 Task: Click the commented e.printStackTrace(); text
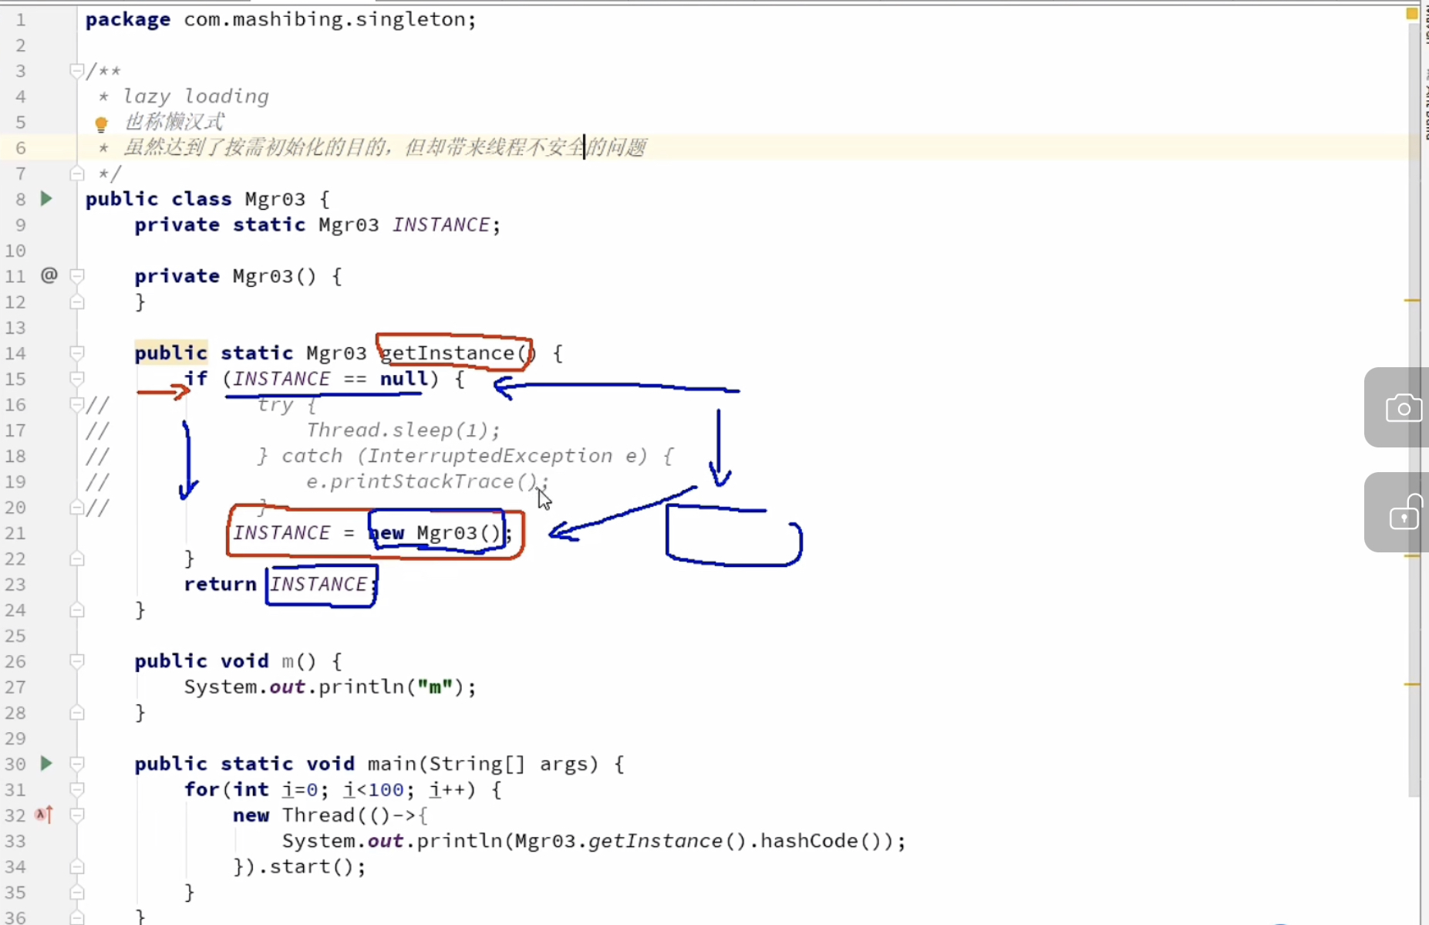[x=427, y=481]
